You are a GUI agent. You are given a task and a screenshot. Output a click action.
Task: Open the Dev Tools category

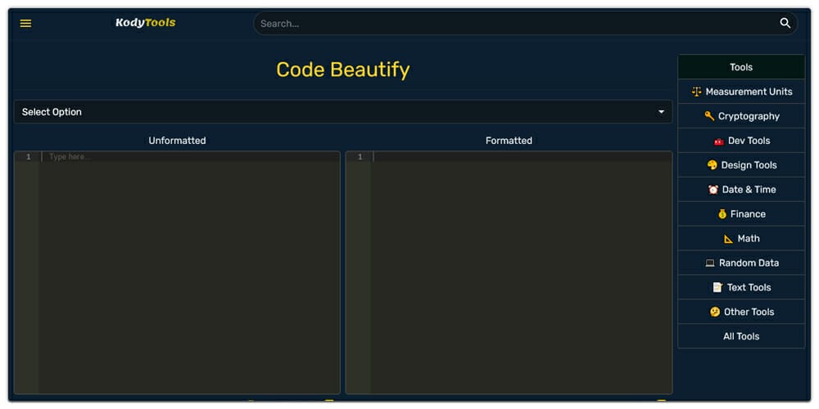coord(741,141)
